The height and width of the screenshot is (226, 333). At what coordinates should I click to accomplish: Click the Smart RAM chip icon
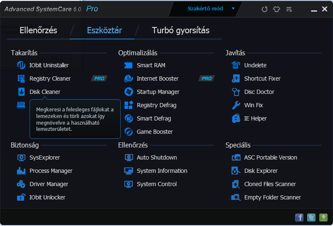pyautogui.click(x=129, y=65)
